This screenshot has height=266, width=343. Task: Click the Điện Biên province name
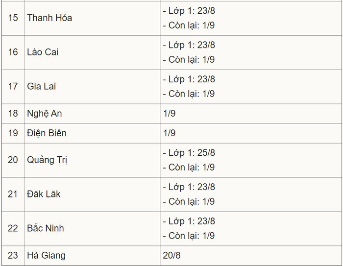[47, 133]
